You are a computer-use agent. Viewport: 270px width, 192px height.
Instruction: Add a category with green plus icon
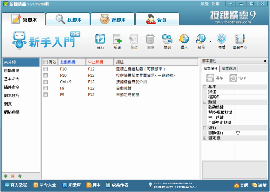click(x=6, y=176)
